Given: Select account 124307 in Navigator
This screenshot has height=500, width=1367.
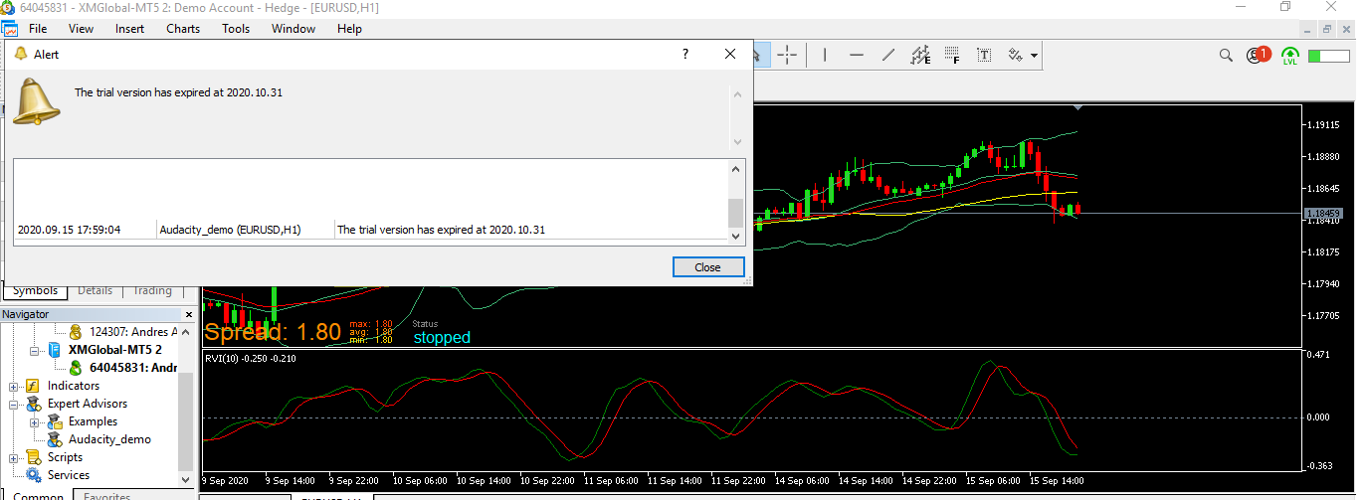Looking at the screenshot, I should coord(133,332).
